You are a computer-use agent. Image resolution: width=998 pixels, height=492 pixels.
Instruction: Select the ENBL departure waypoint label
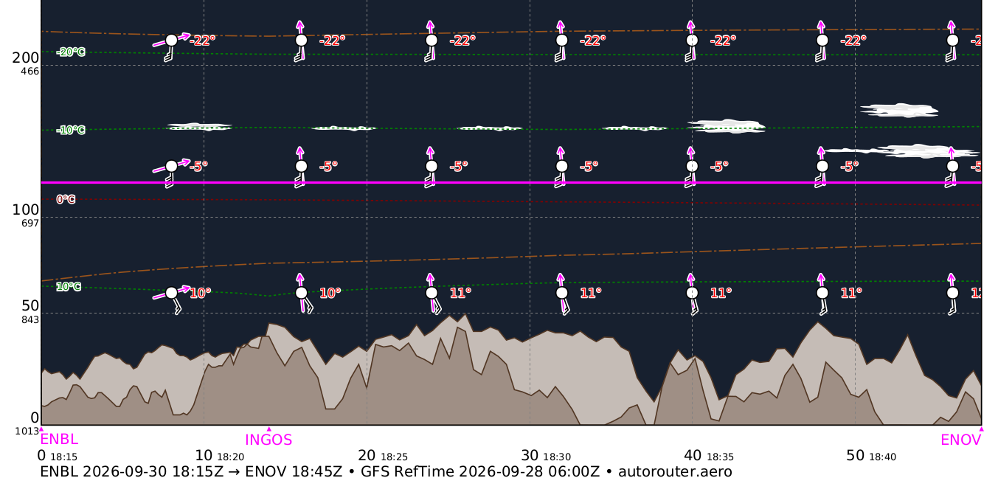pos(59,440)
